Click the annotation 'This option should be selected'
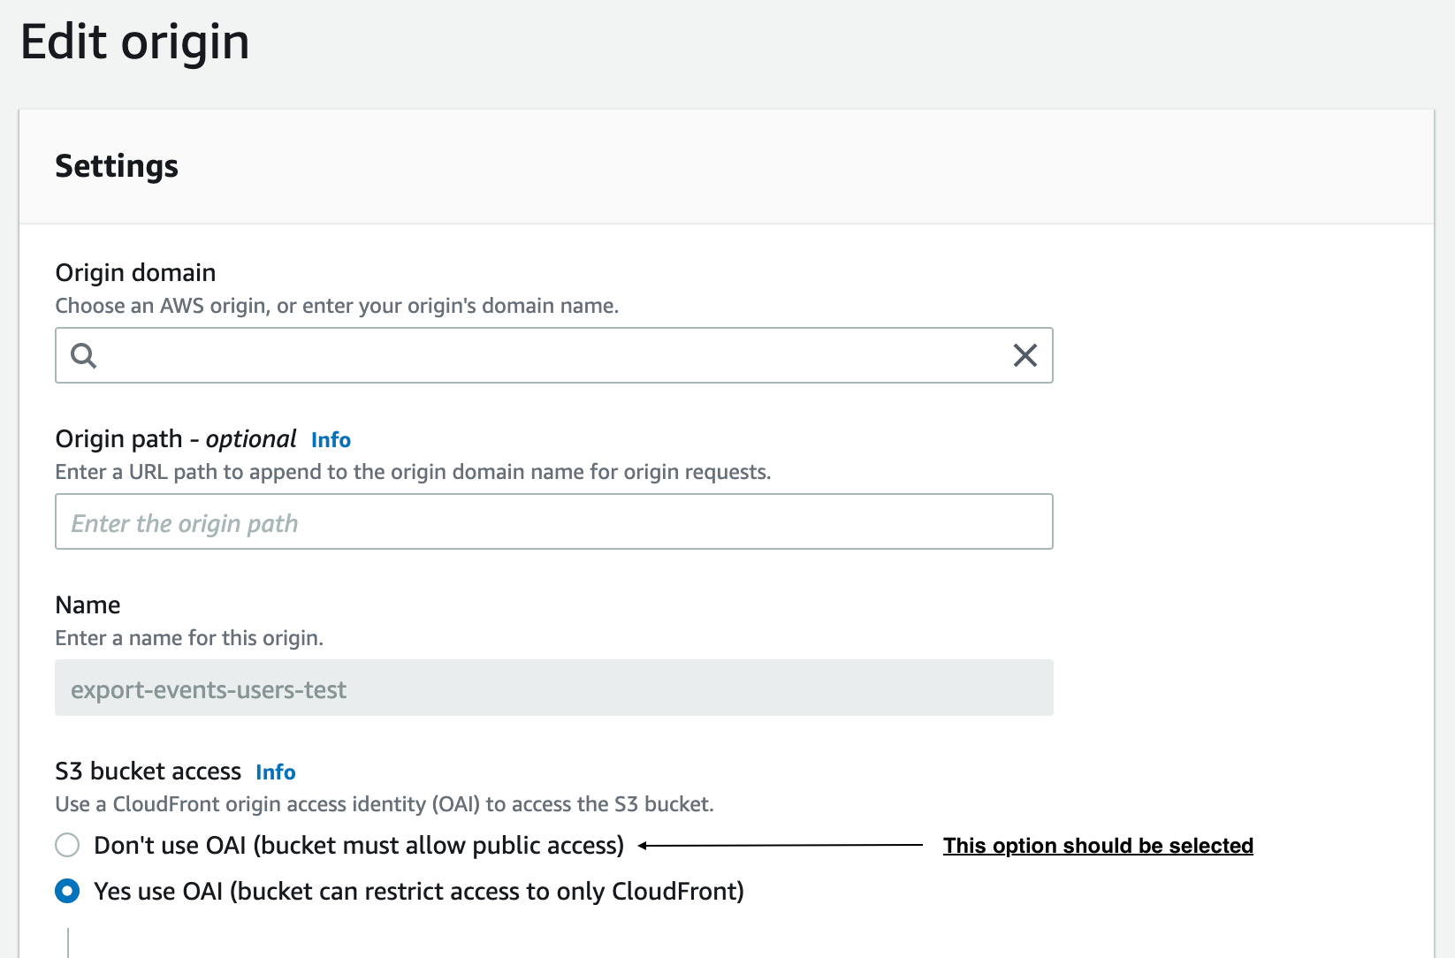The image size is (1455, 958). [1098, 846]
